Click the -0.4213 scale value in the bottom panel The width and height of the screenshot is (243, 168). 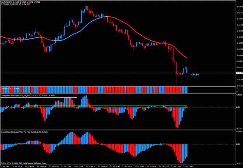pyautogui.click(x=240, y=163)
